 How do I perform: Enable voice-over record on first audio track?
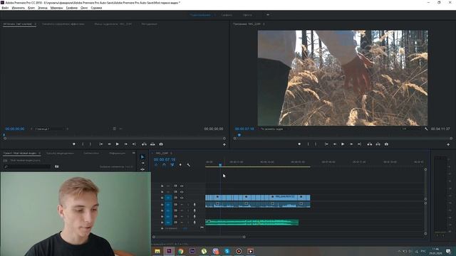click(195, 205)
